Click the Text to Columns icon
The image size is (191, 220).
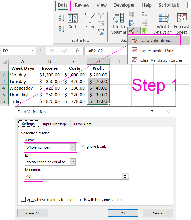[119, 23]
